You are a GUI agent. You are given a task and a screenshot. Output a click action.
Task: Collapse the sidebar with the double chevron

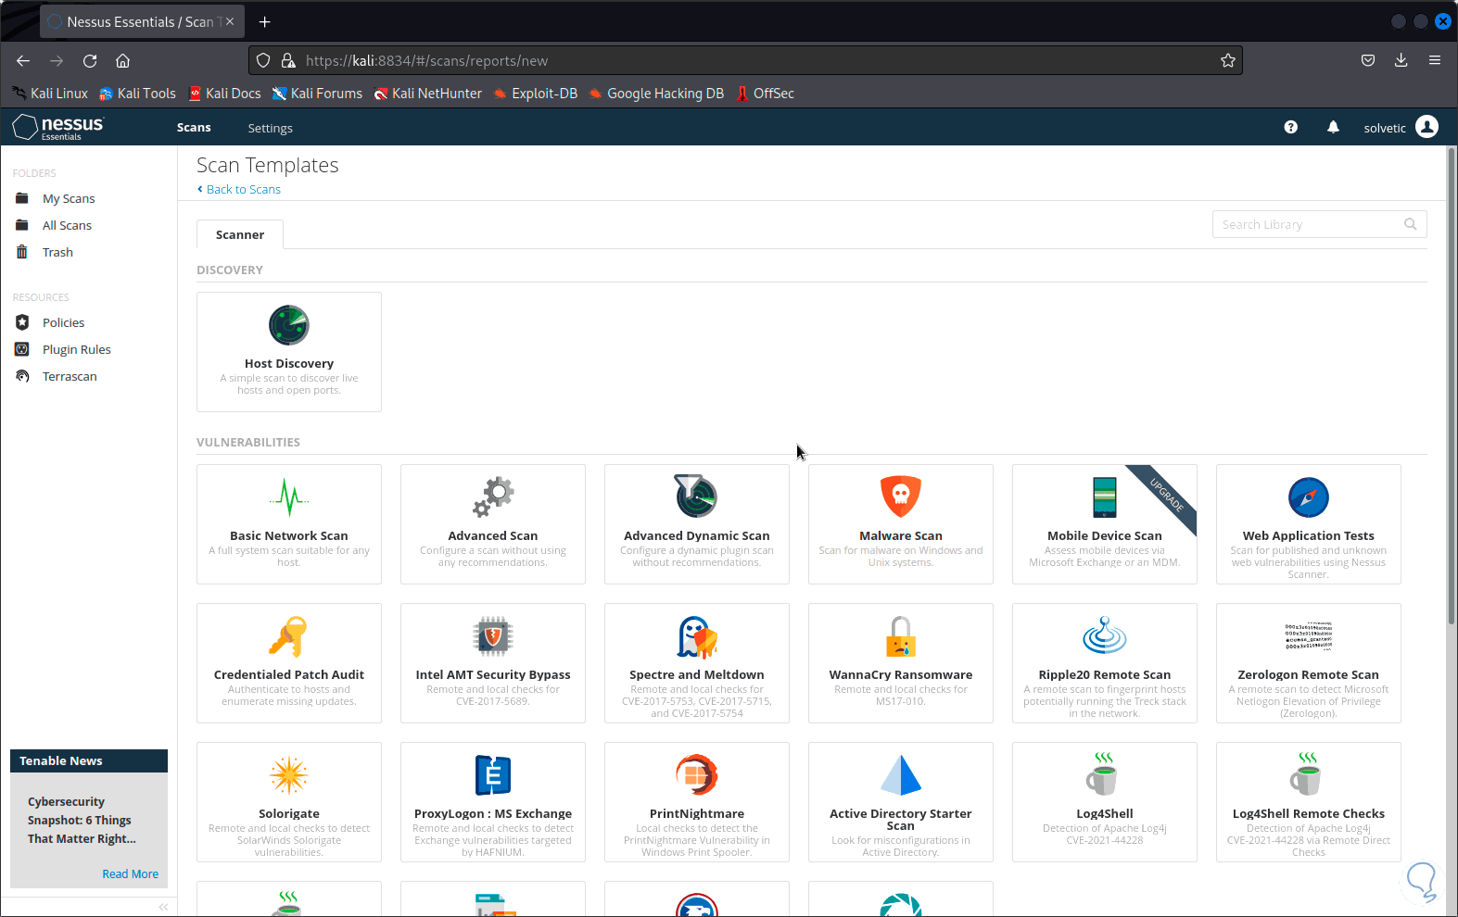coord(163,907)
